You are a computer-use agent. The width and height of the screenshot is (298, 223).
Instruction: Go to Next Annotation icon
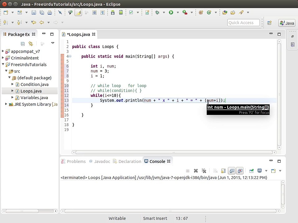tap(5, 22)
